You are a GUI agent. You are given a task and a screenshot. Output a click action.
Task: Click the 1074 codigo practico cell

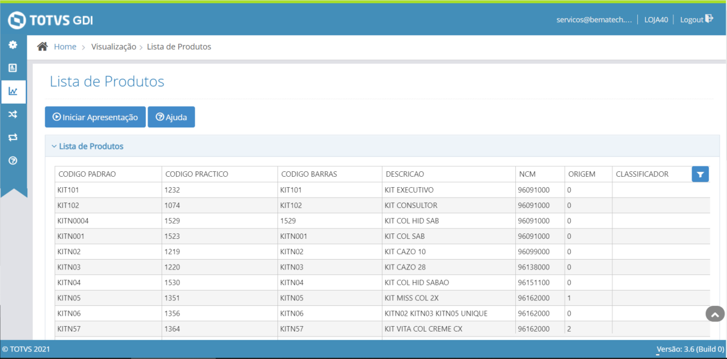(220, 205)
